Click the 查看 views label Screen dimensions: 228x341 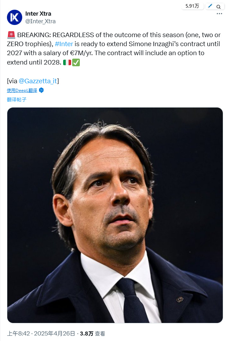[x=100, y=334]
